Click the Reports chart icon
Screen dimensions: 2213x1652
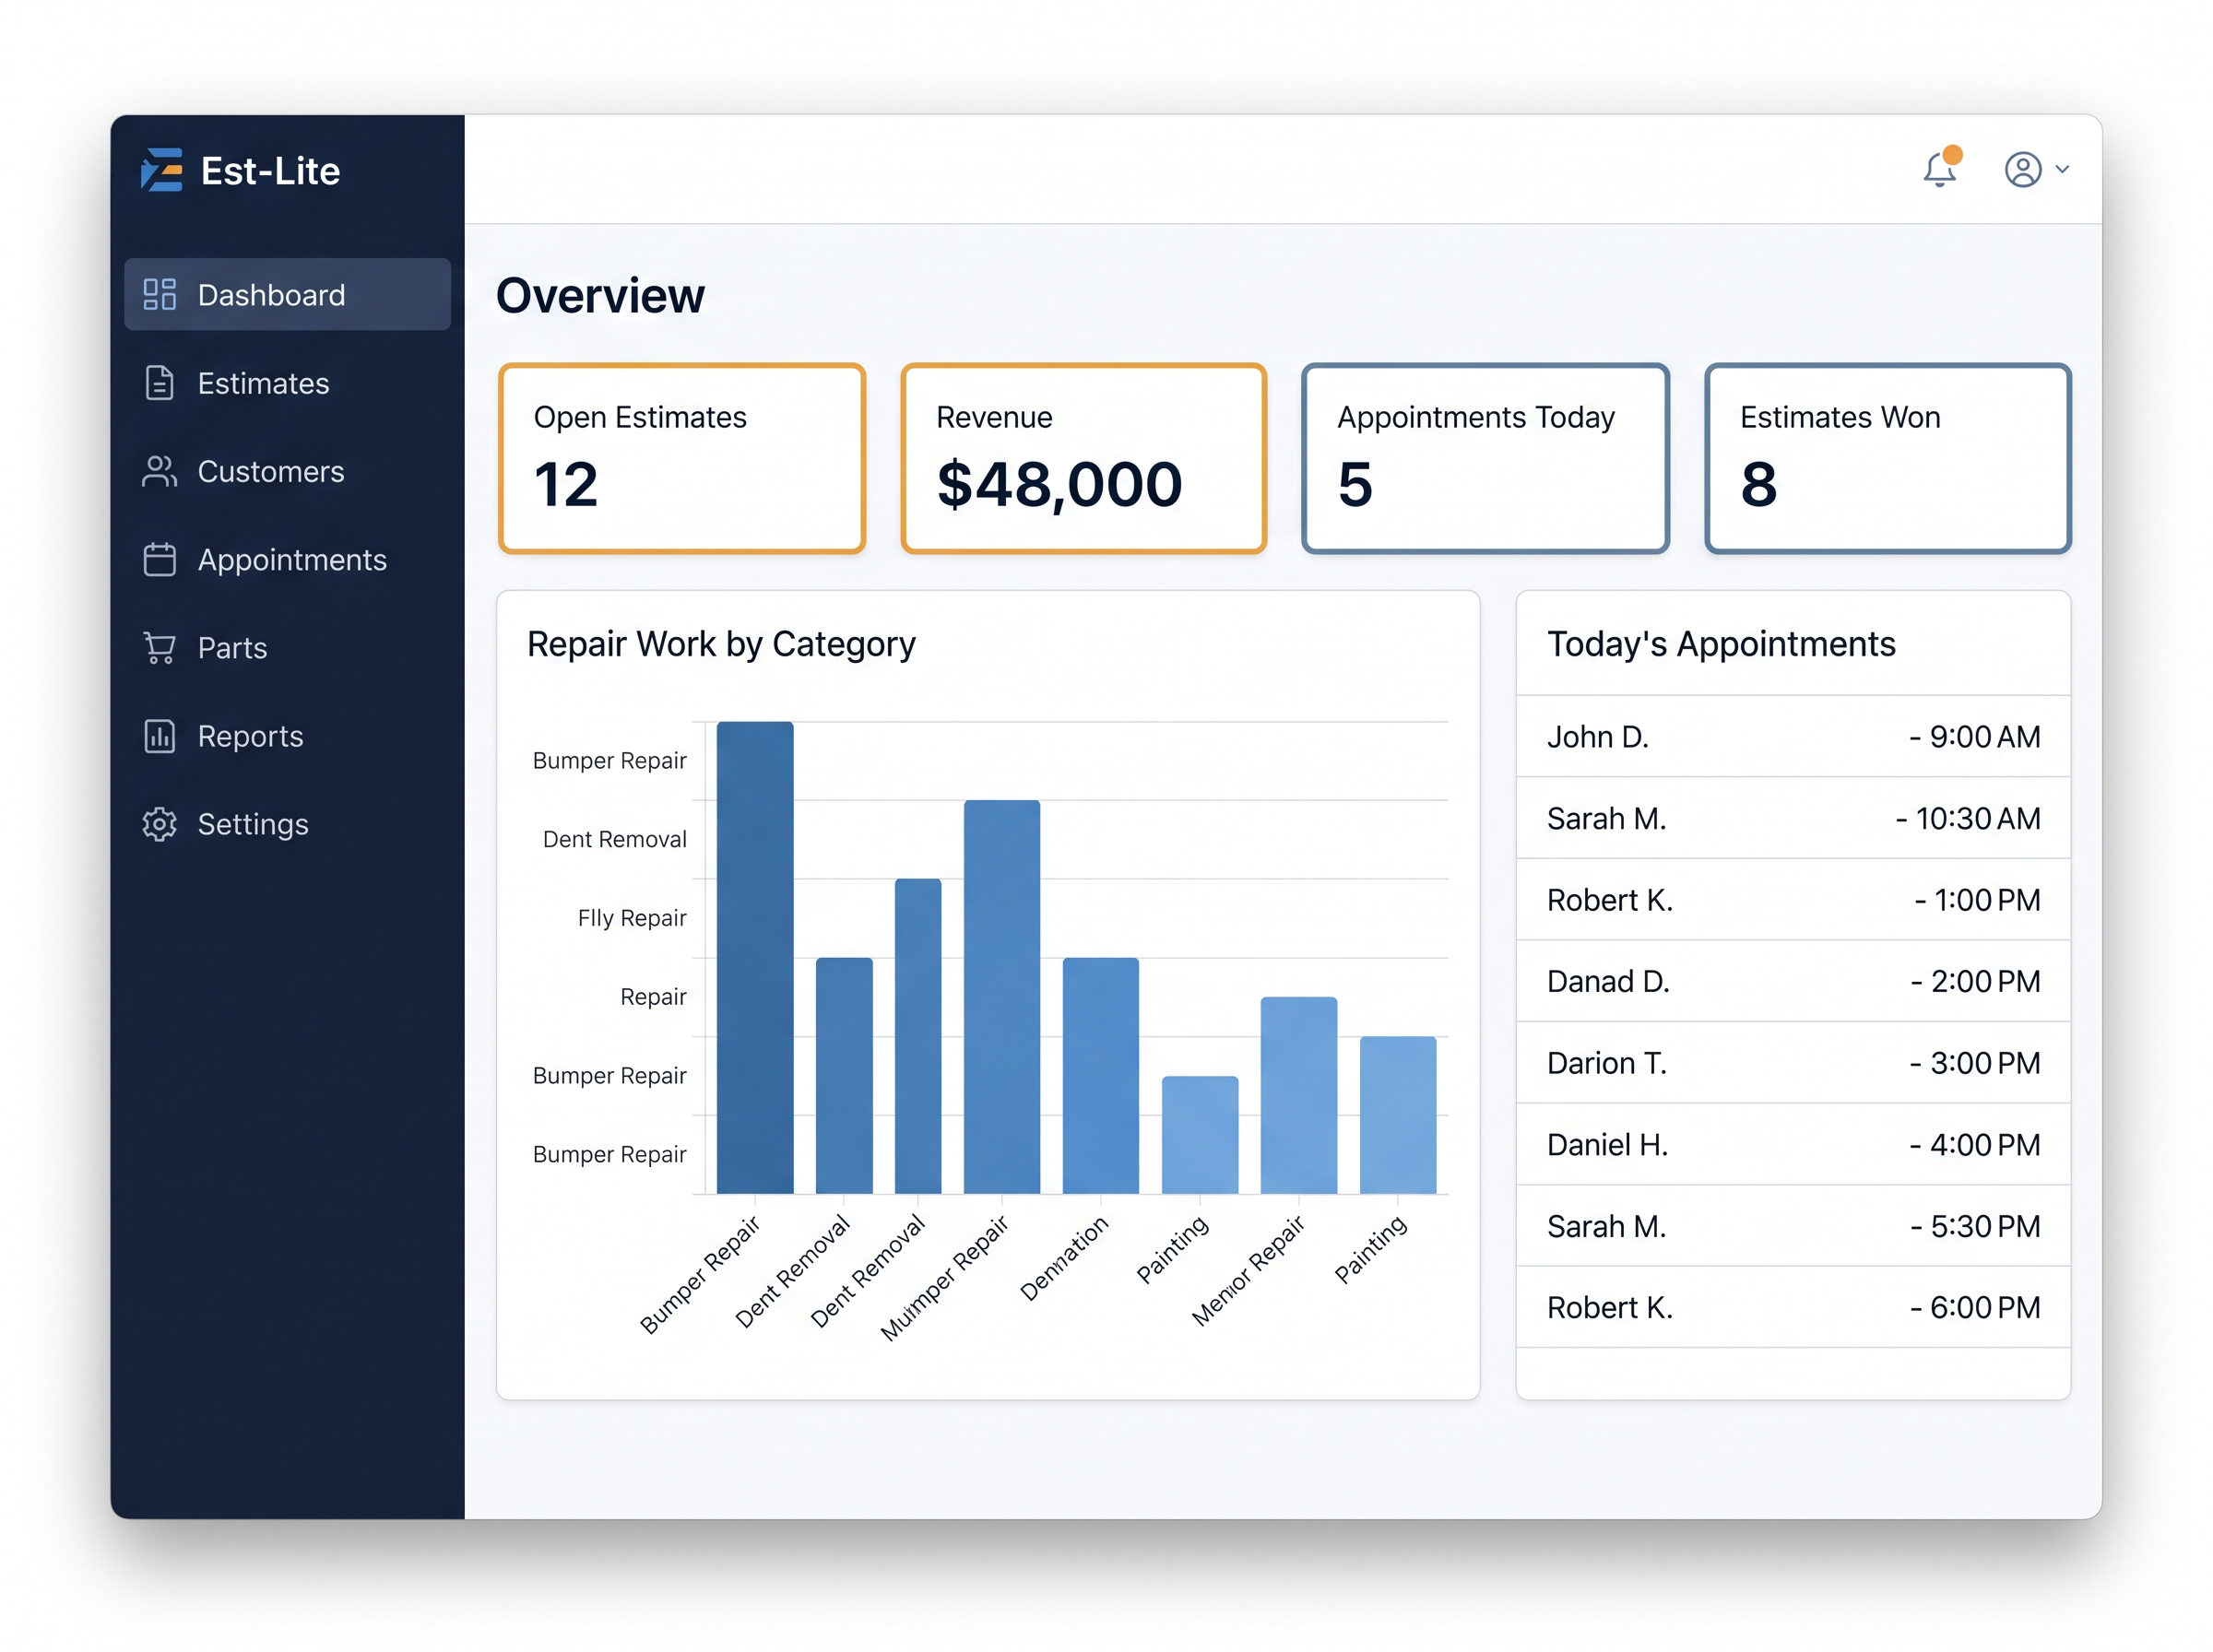pyautogui.click(x=160, y=736)
